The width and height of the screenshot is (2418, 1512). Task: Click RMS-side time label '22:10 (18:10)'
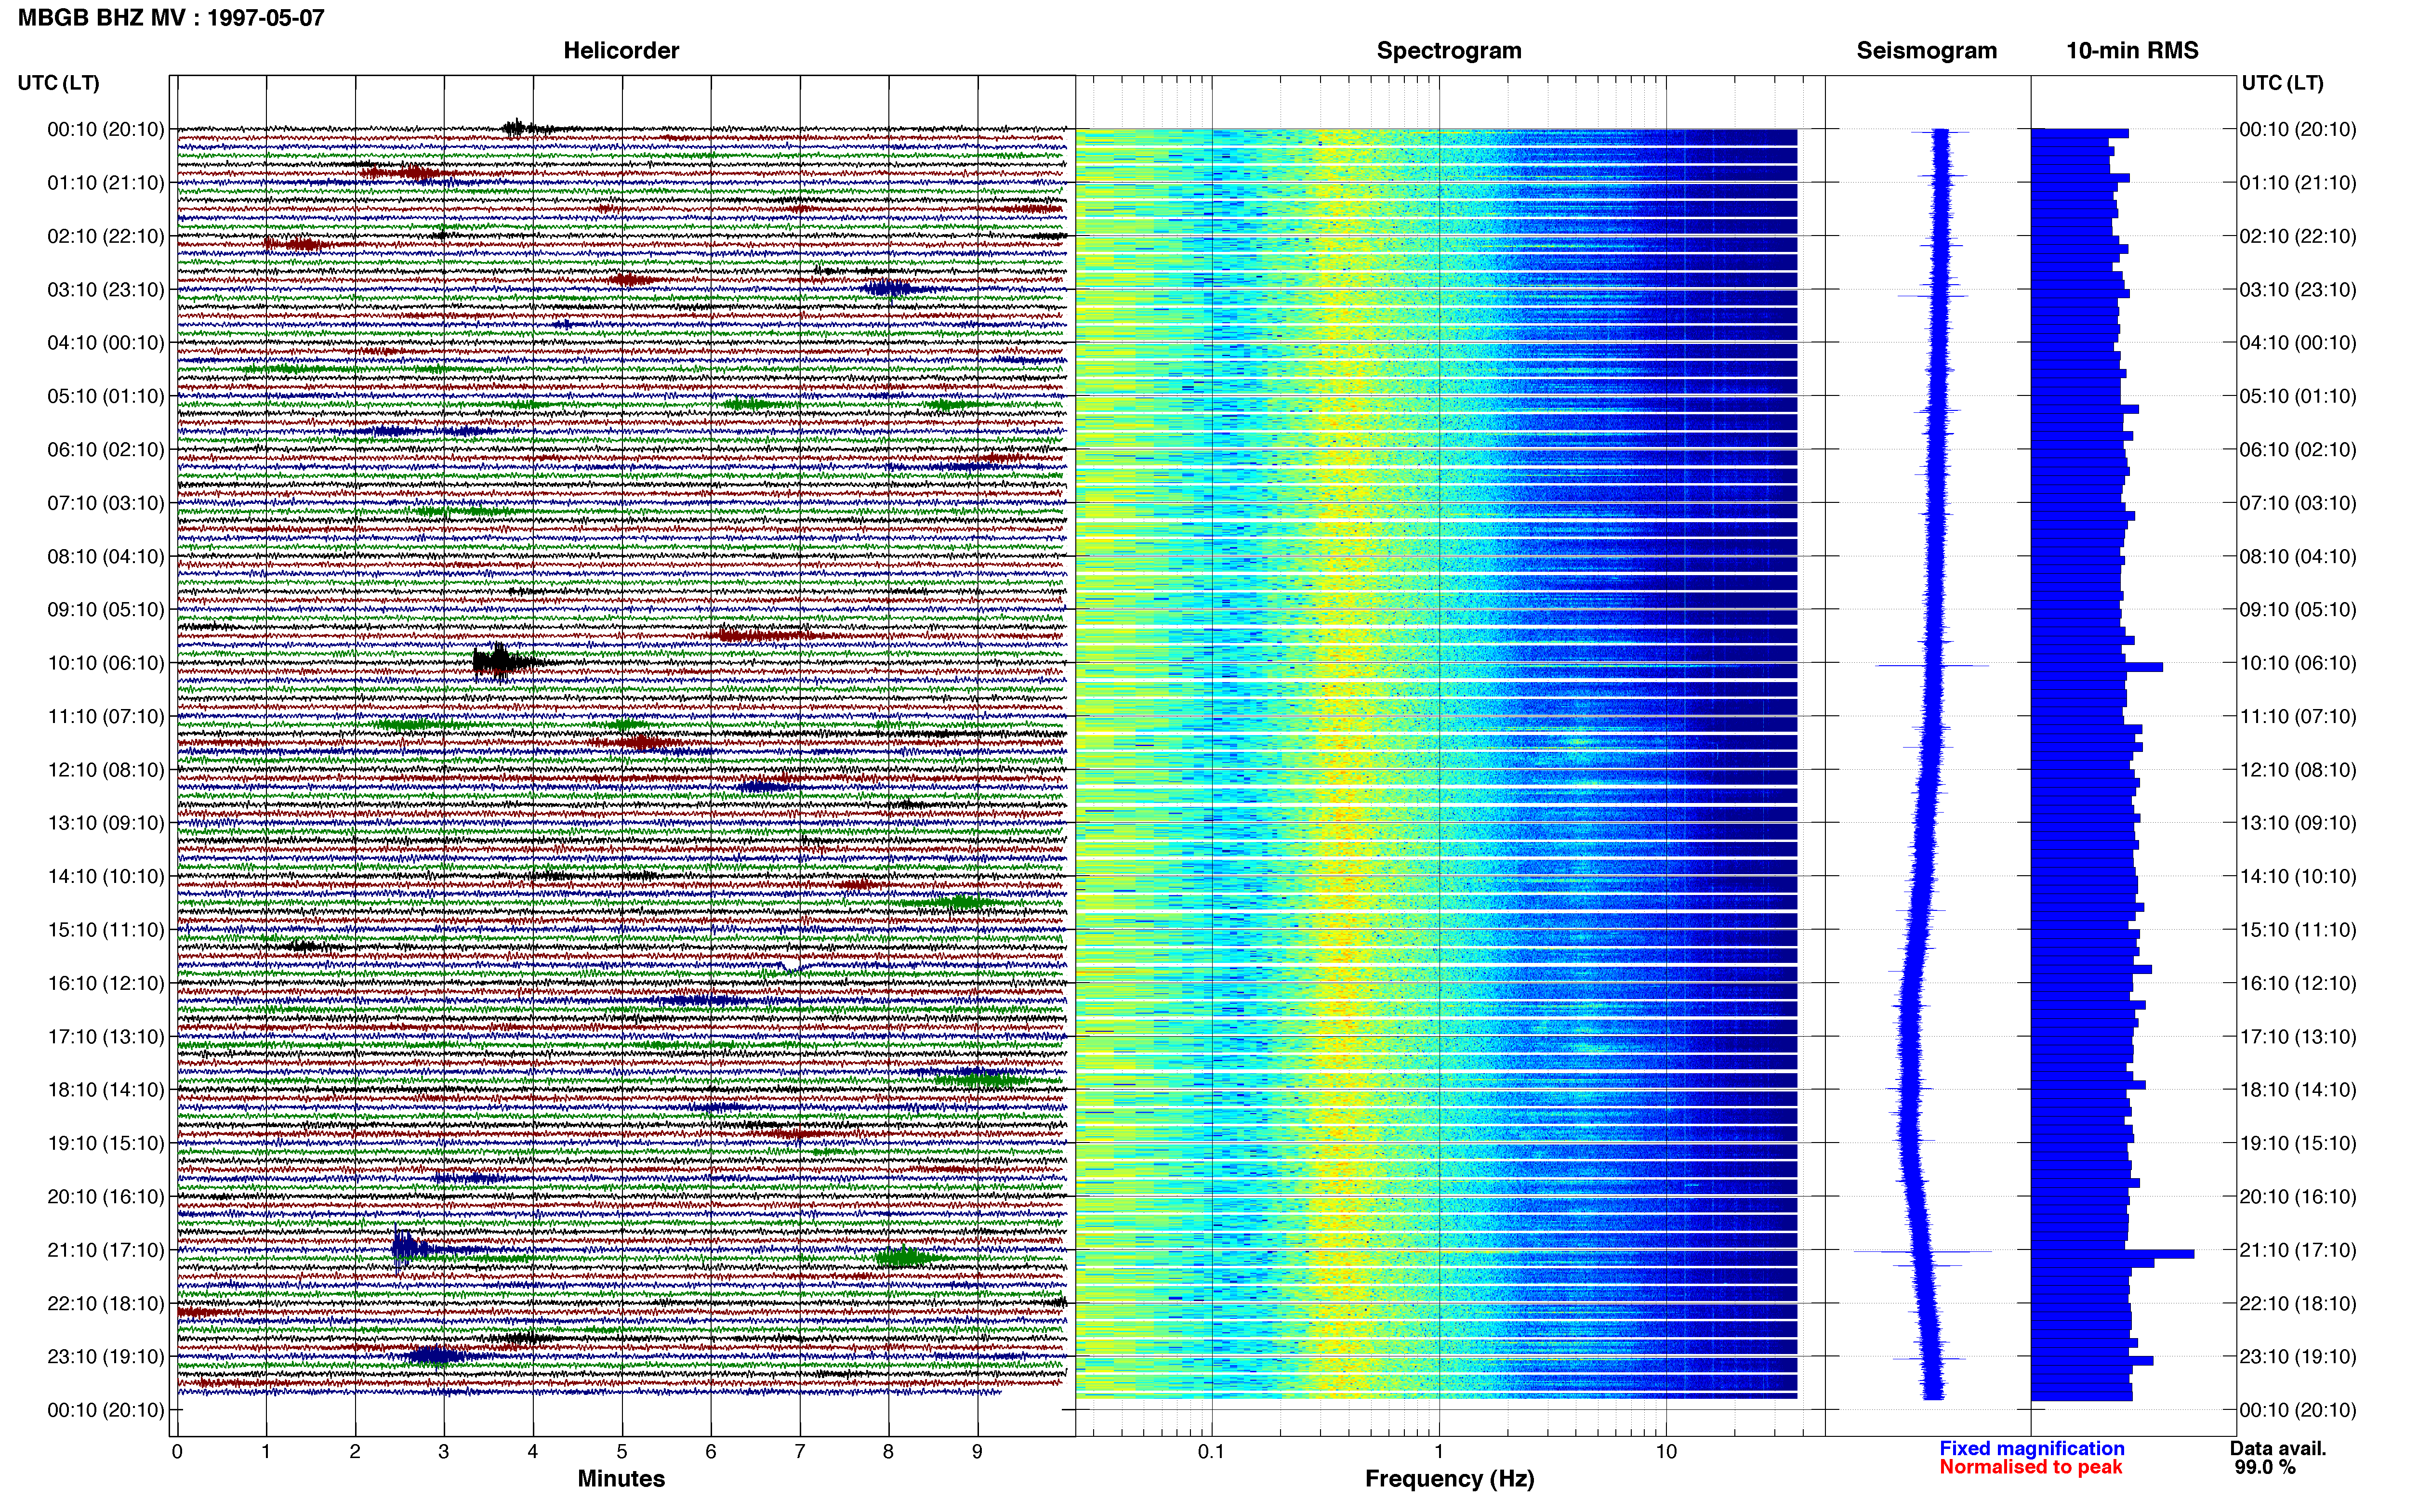coord(2298,1304)
